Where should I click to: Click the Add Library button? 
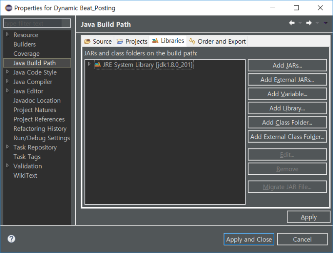[287, 108]
